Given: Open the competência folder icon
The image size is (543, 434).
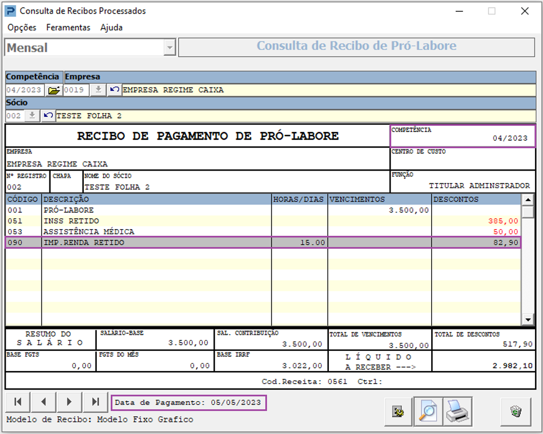Looking at the screenshot, I should [x=54, y=90].
